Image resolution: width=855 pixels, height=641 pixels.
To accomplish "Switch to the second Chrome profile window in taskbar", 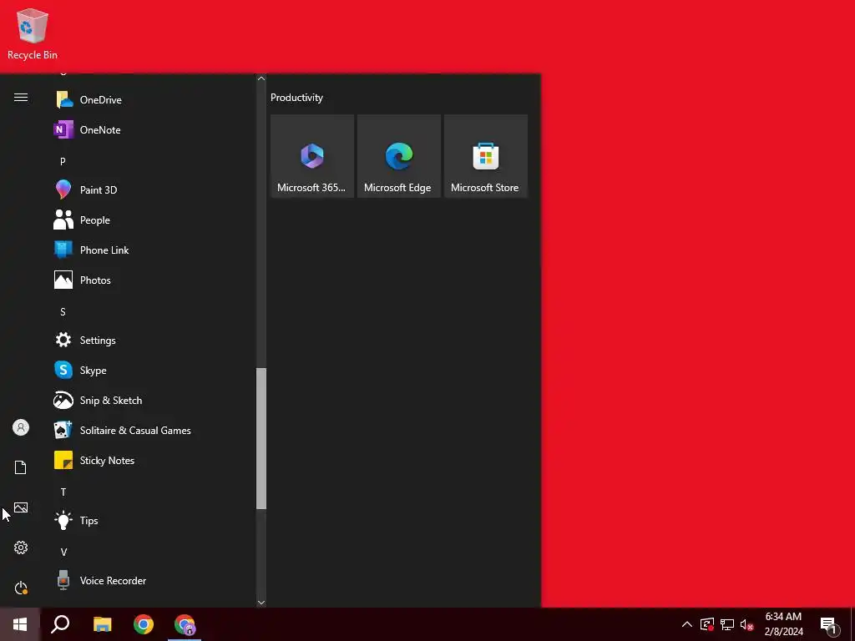I will [185, 624].
